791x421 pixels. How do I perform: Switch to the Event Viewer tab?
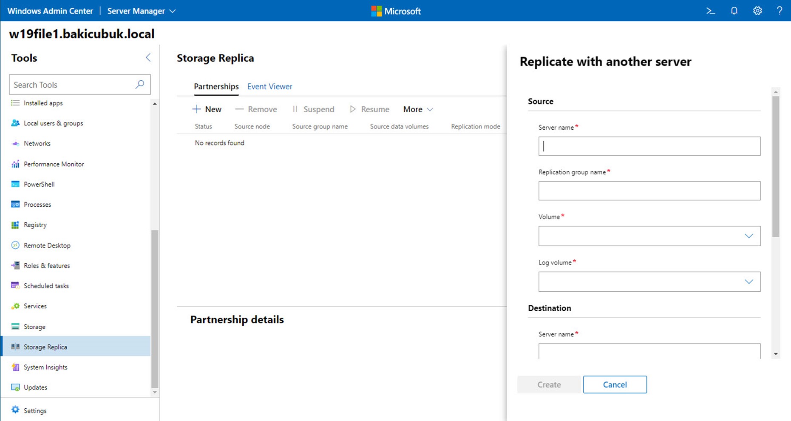point(270,86)
